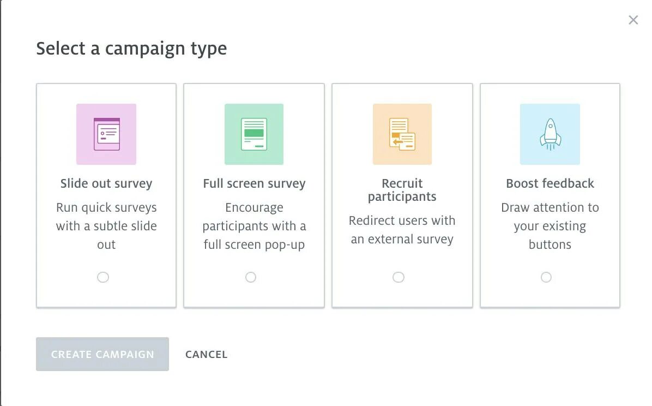Click "Encourage participants with a full screen pop-up" description
The image size is (652, 406).
click(254, 226)
